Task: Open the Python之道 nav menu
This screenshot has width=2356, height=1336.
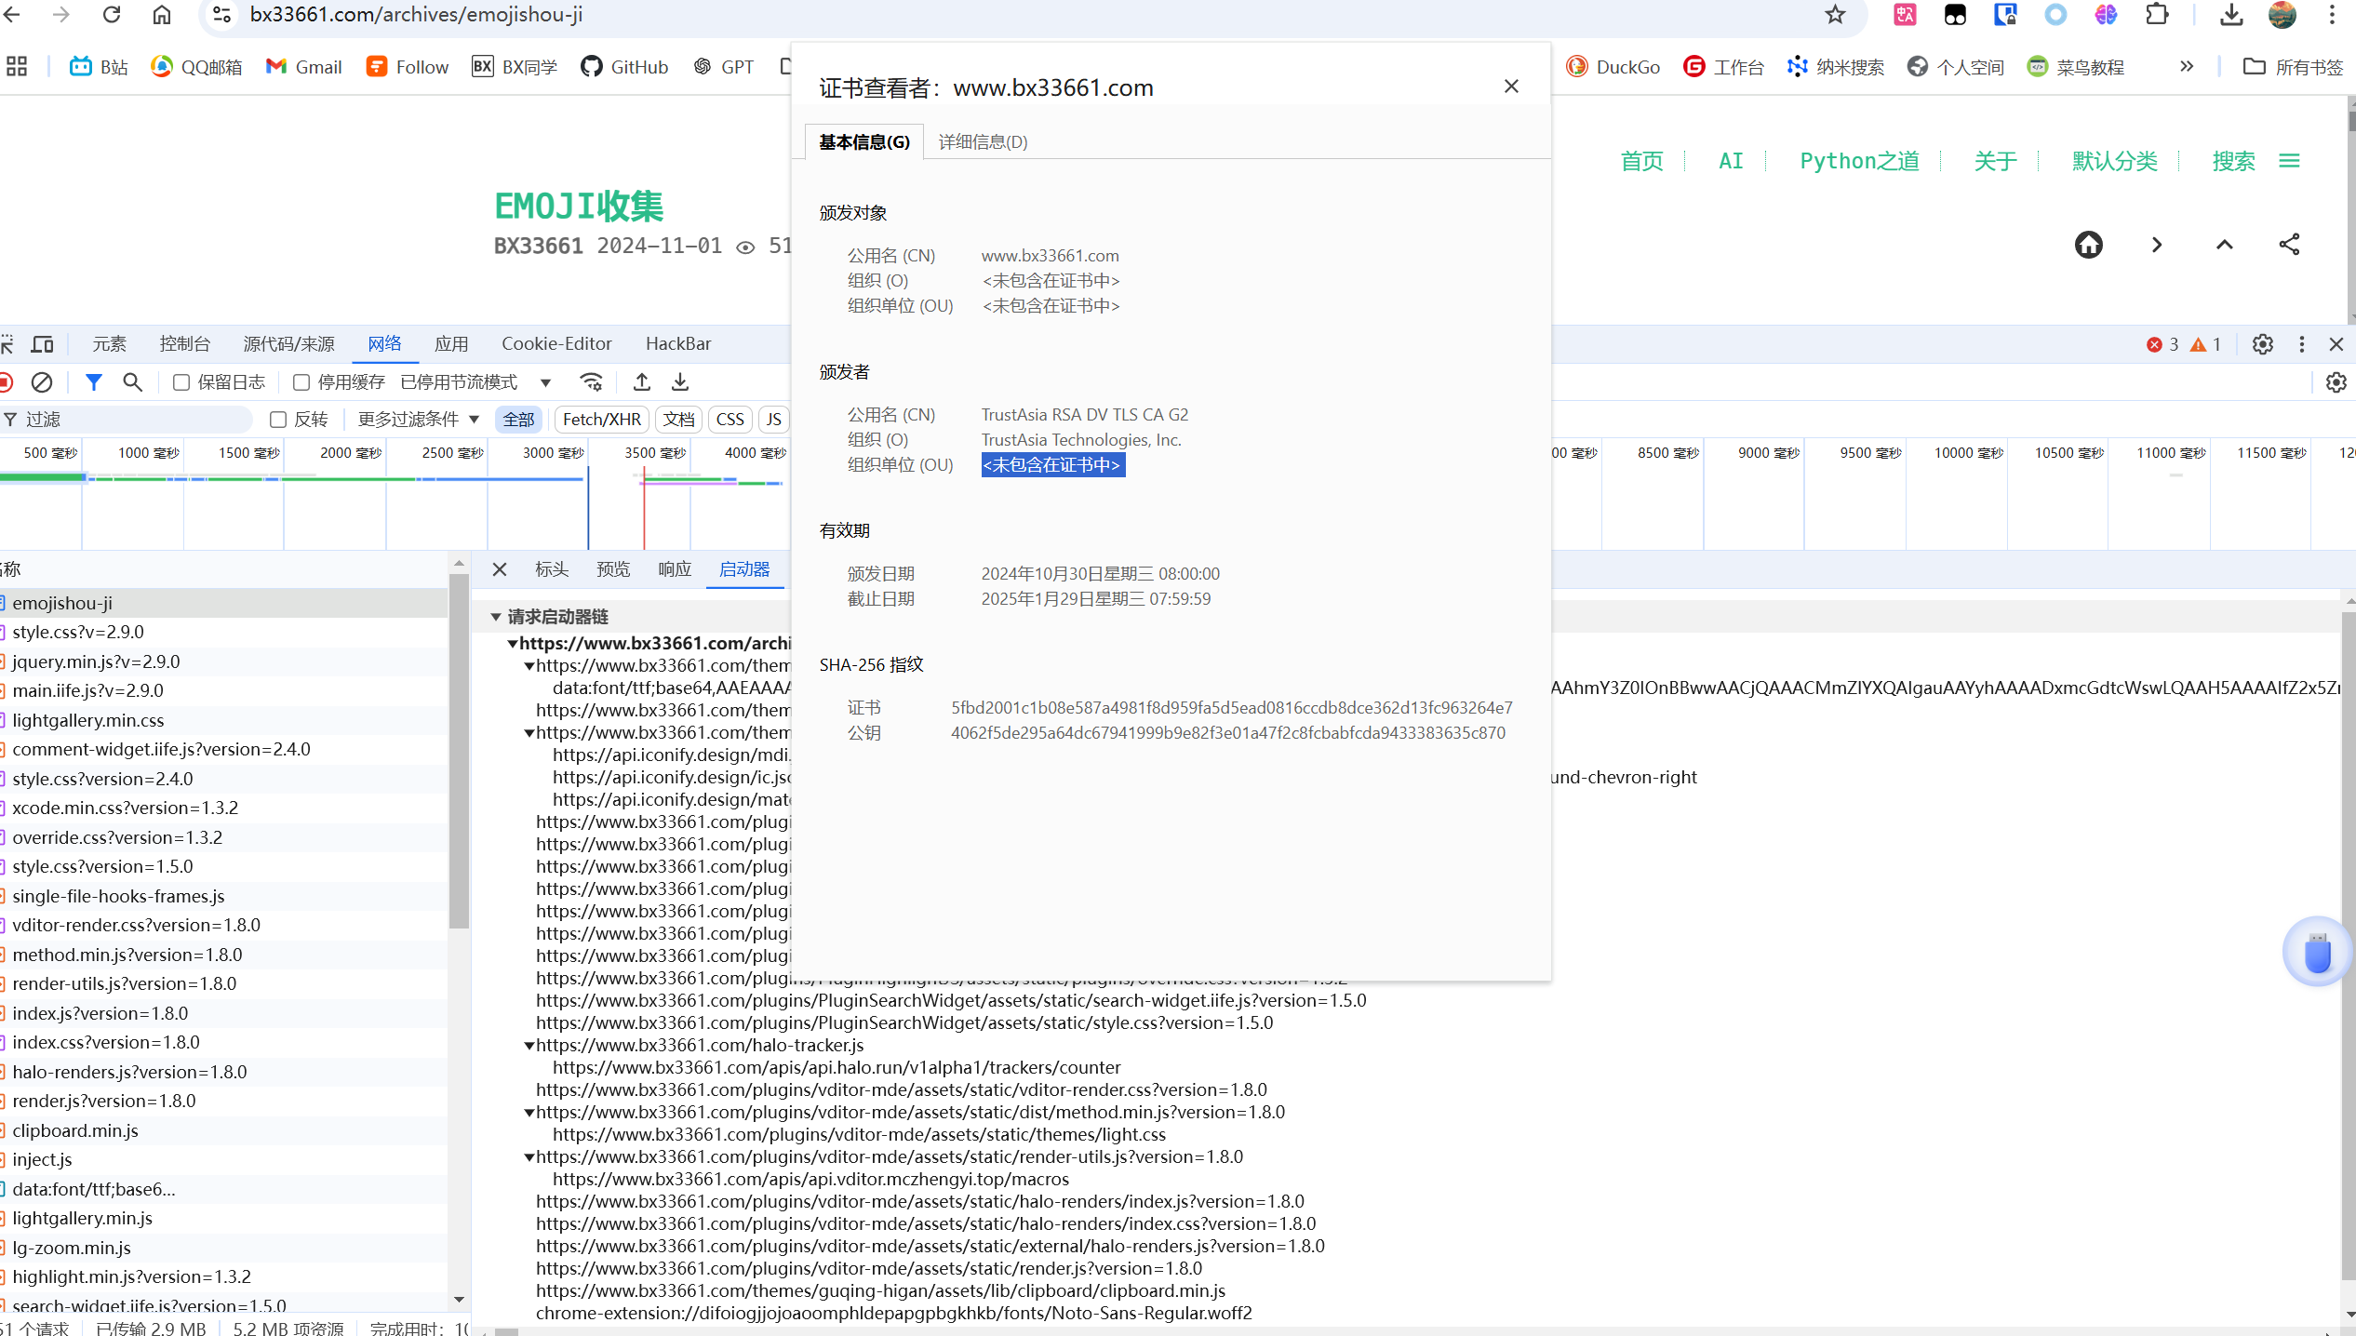Action: 1859,161
